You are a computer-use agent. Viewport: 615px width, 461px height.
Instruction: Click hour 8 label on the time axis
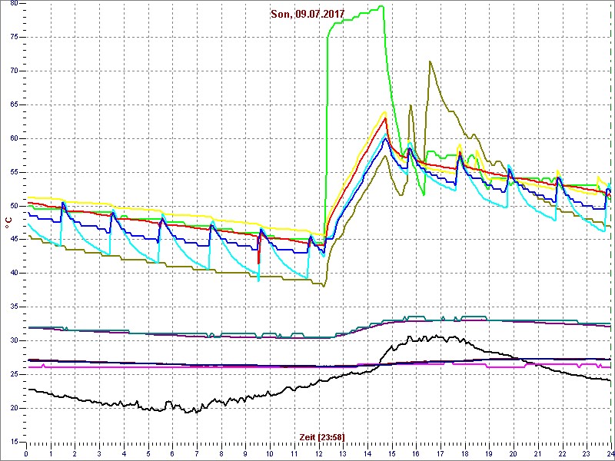[221, 453]
